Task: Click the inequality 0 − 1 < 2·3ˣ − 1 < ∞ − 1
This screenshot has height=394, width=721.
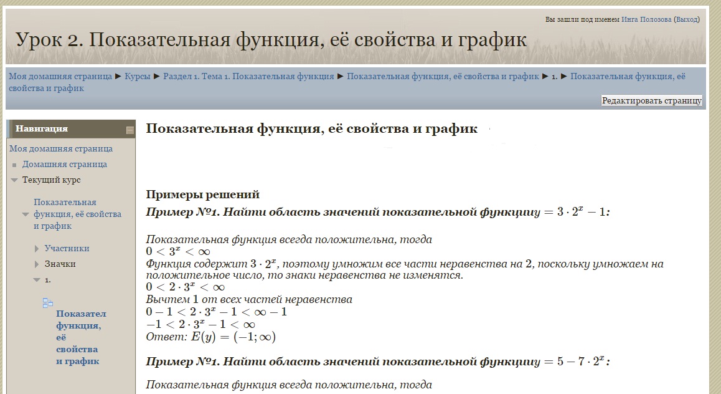Action: (x=217, y=312)
